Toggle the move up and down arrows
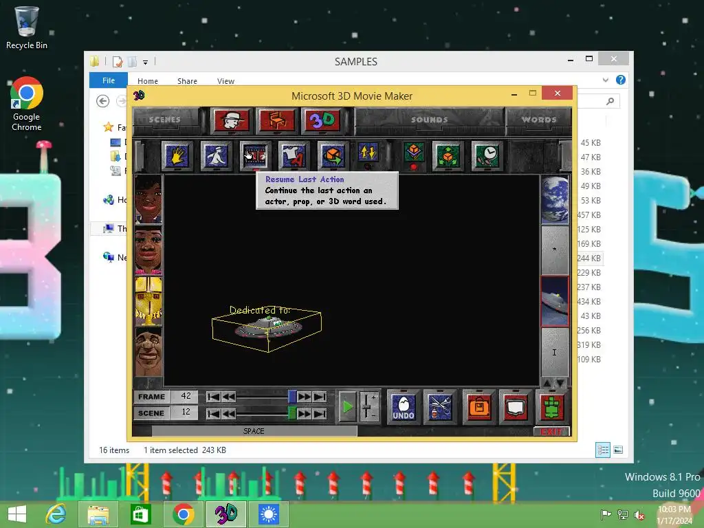The width and height of the screenshot is (704, 528). [368, 153]
